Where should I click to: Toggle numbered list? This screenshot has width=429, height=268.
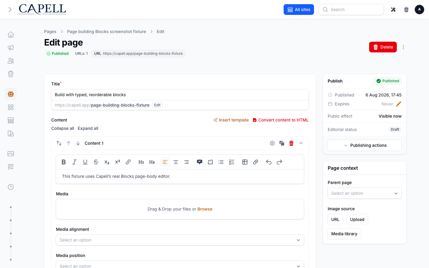[x=232, y=162]
